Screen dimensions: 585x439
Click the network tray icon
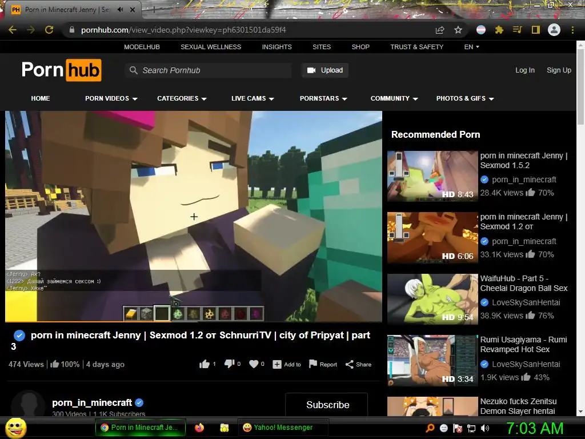pos(471,428)
